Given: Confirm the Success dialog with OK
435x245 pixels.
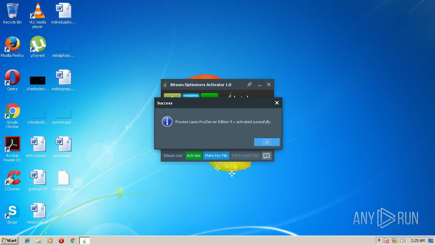Looking at the screenshot, I should point(267,142).
